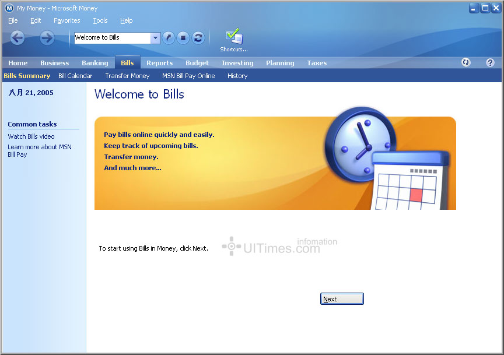Open MSN Bill Pay Online
This screenshot has height=355, width=504.
[188, 76]
